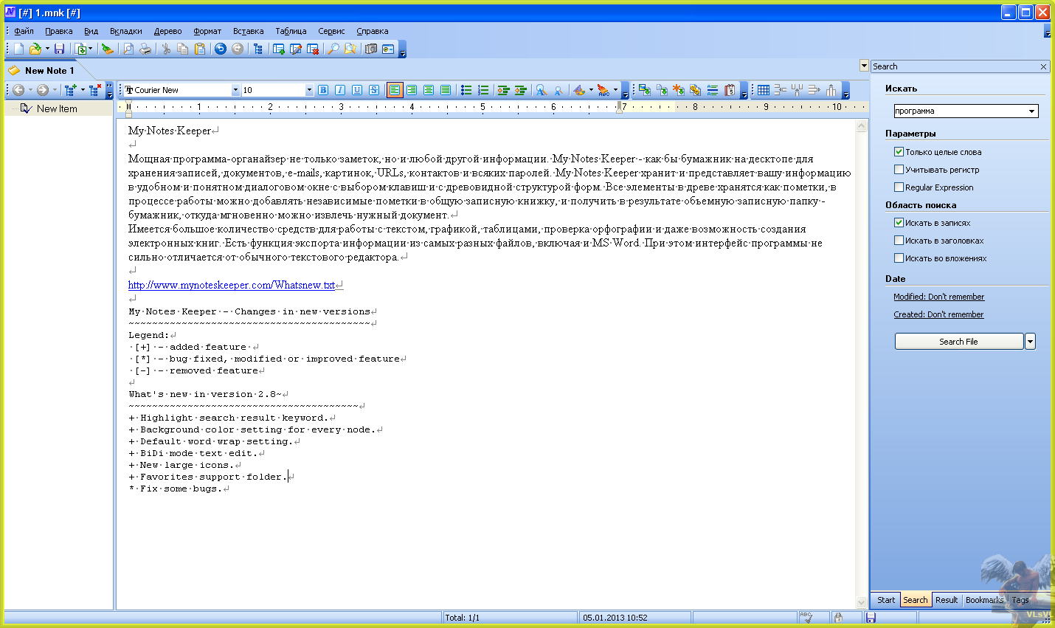The height and width of the screenshot is (628, 1055).
Task: Open the Вкладки menu
Action: click(x=126, y=31)
